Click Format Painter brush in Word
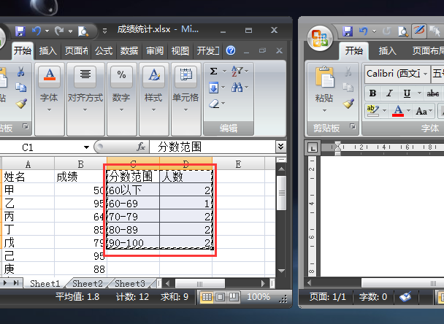This screenshot has width=444, height=324. (x=348, y=104)
